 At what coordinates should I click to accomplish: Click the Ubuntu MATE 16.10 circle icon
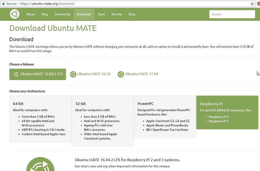73,74
